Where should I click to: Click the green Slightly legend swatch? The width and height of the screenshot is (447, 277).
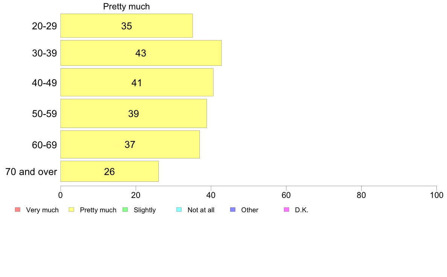[125, 210]
